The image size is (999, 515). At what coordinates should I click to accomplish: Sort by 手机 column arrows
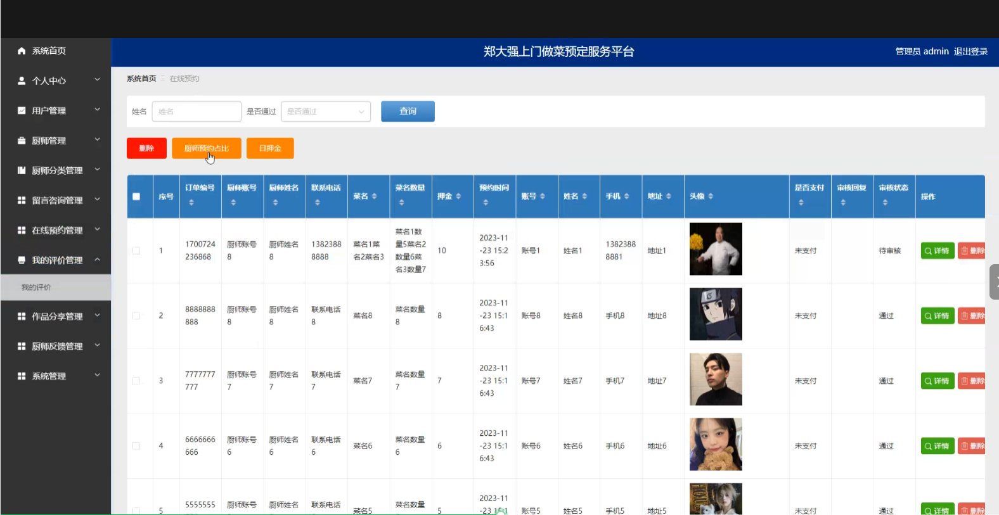click(626, 196)
